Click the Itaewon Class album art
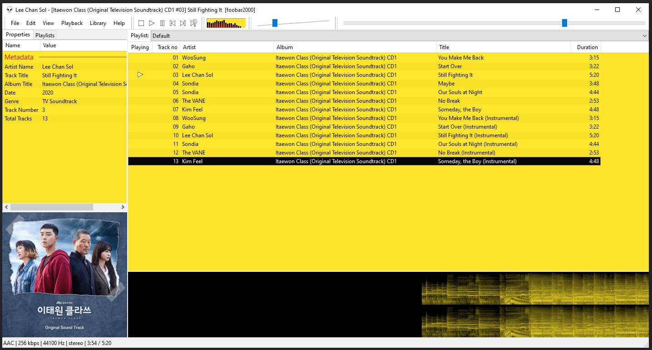The height and width of the screenshot is (350, 652). pos(65,275)
